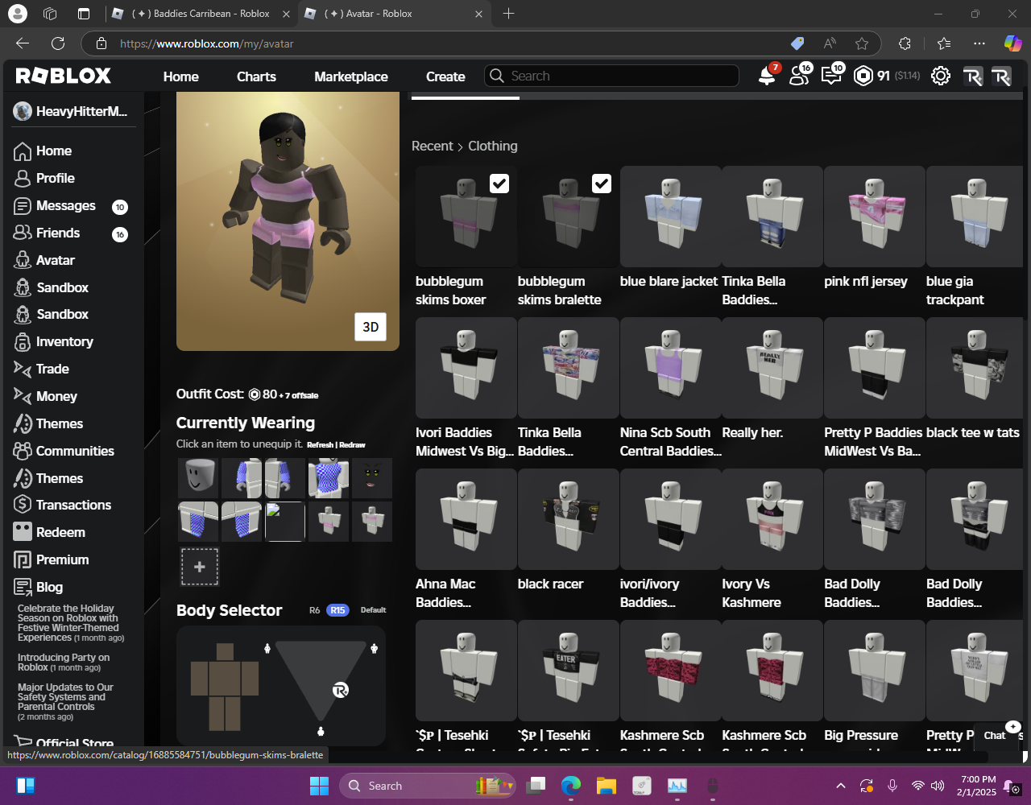The width and height of the screenshot is (1031, 805).
Task: Click the Robux balance icon
Action: tap(863, 76)
